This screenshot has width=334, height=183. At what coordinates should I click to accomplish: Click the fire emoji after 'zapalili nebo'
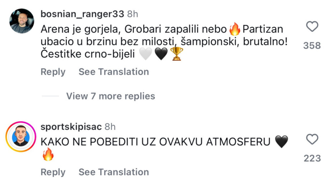(234, 28)
